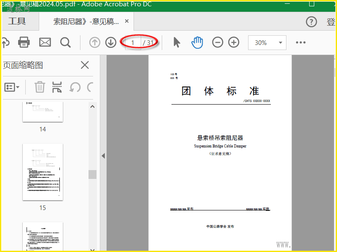Viewport: 337px width, 252px height.
Task: Select page 14 thumbnail
Action: point(43,112)
